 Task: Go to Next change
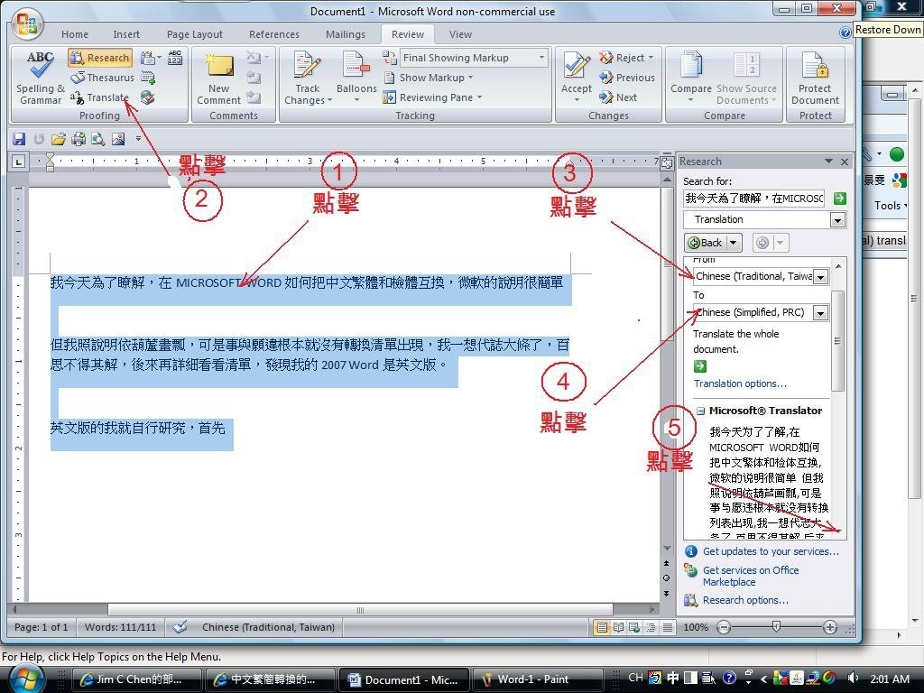[618, 97]
